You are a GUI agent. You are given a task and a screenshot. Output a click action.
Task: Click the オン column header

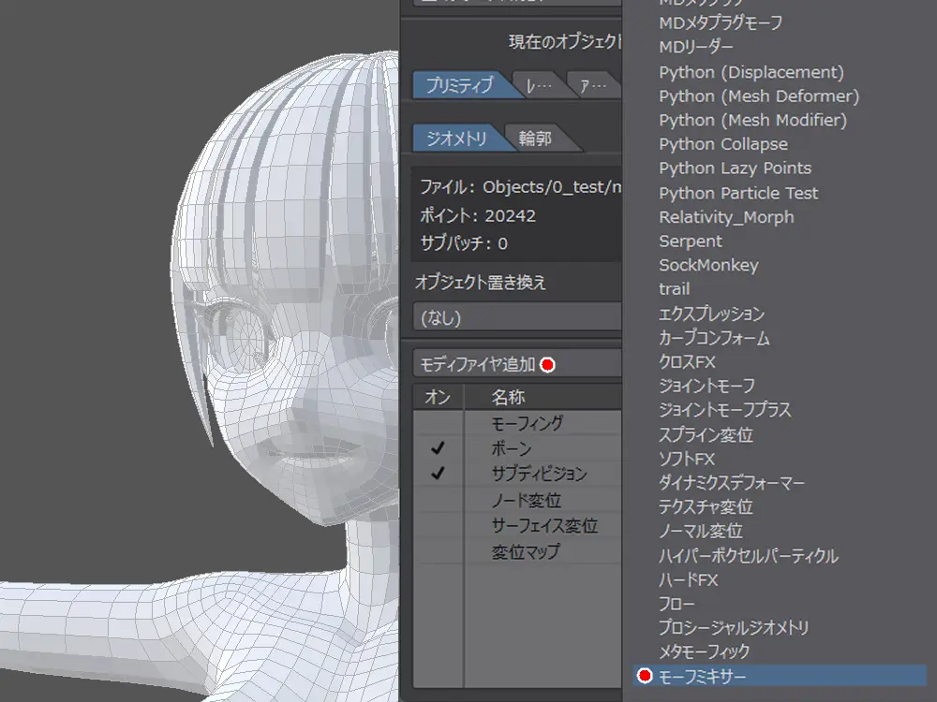click(438, 397)
